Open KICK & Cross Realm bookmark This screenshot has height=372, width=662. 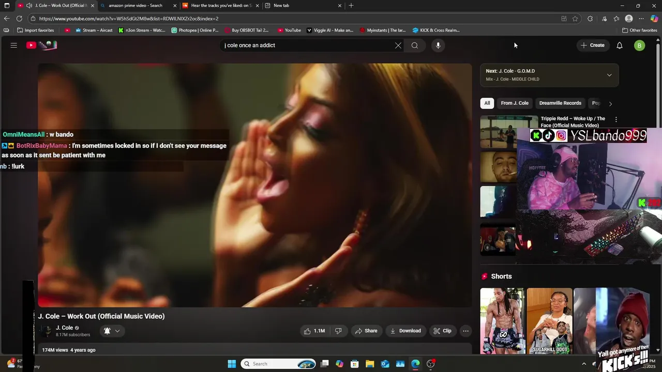coord(436,30)
